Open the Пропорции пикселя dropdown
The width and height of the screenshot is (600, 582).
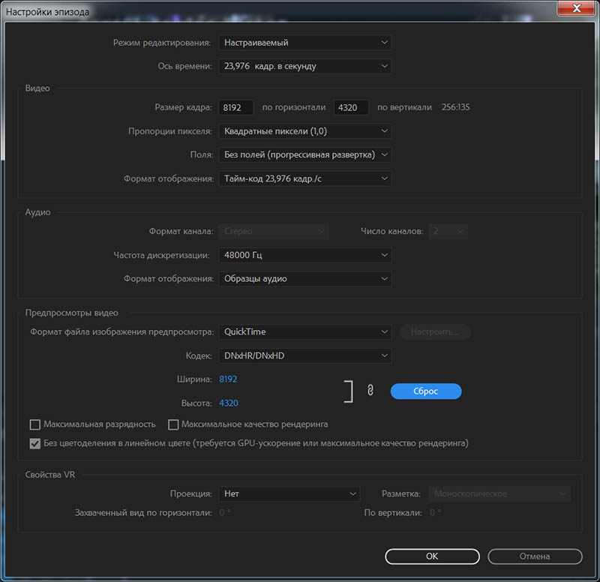(304, 131)
